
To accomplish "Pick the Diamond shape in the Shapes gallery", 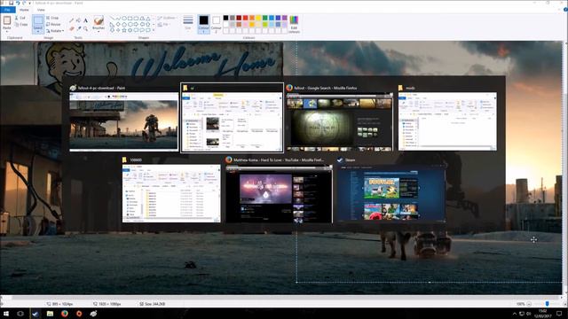I will click(118, 24).
